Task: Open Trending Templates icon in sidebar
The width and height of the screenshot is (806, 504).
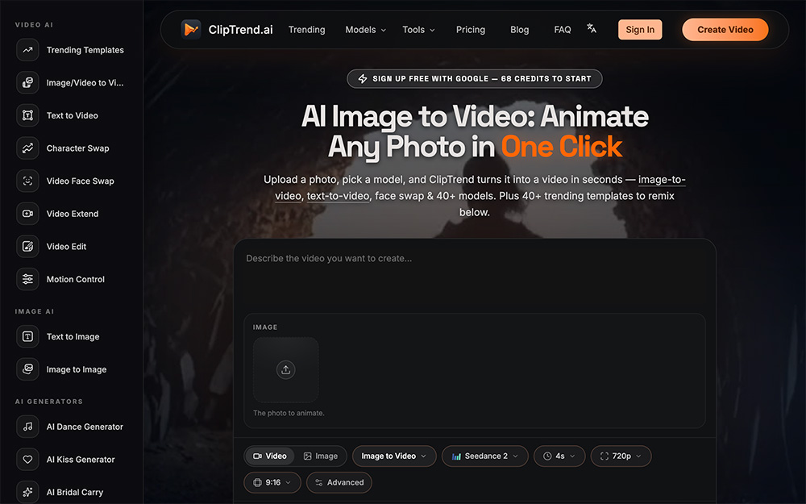Action: tap(27, 50)
